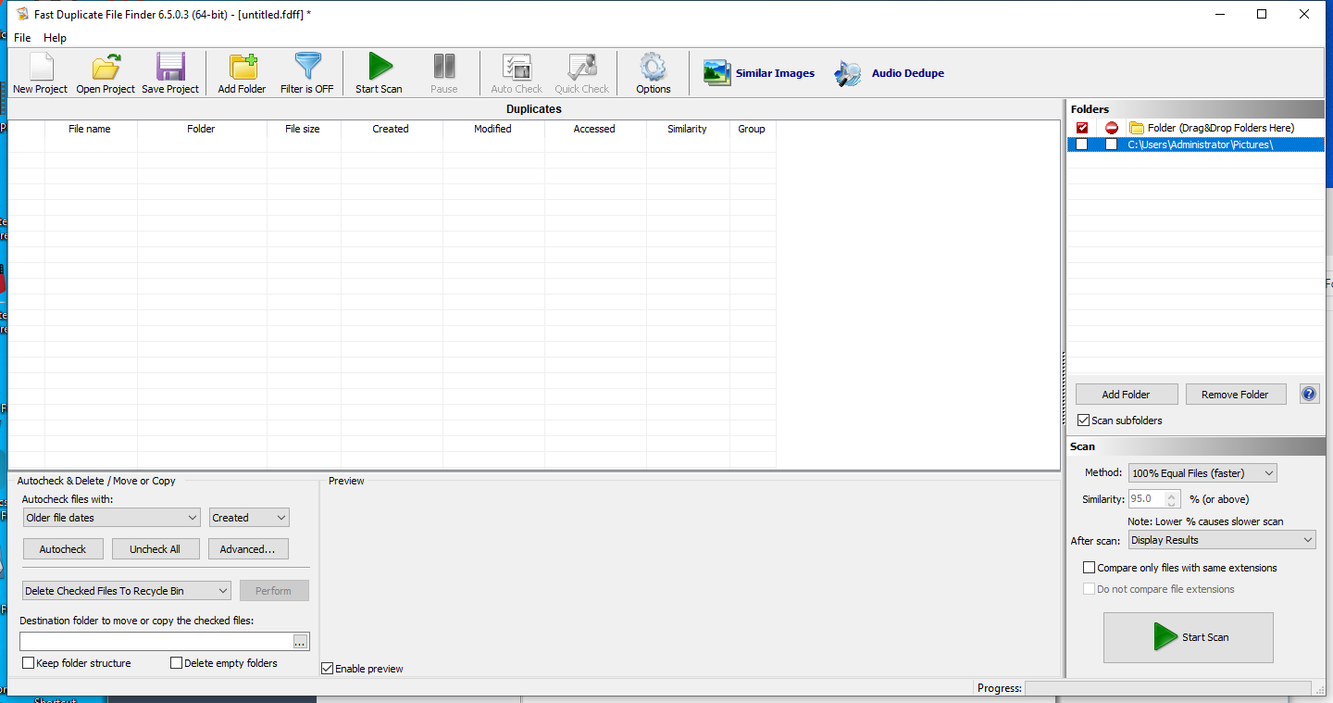Sort by Similarity column header
1333x703 pixels.
688,129
